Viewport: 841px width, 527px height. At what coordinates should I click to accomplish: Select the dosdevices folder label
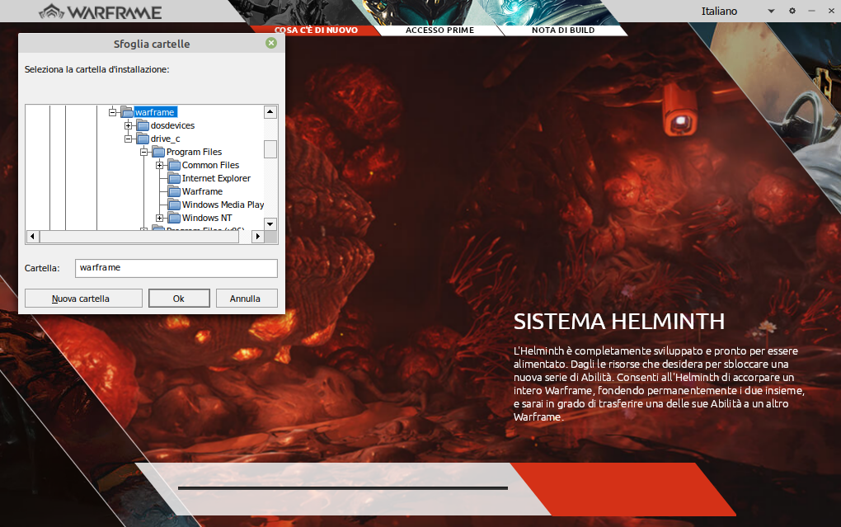coord(172,125)
